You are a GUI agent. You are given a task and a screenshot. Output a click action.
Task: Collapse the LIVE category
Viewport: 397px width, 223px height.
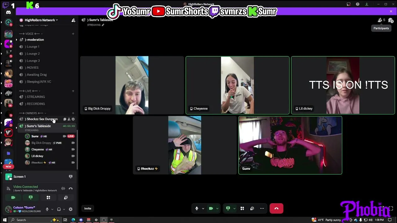pyautogui.click(x=30, y=91)
